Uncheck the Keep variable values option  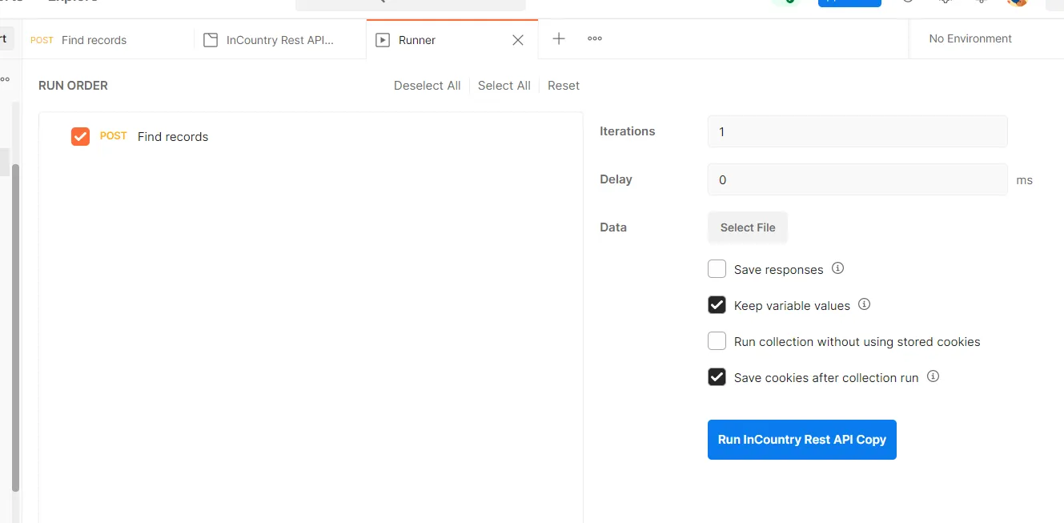tap(717, 304)
